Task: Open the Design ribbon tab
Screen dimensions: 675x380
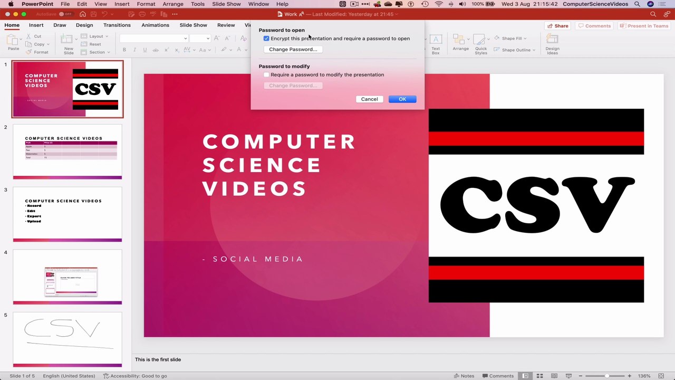Action: click(84, 25)
